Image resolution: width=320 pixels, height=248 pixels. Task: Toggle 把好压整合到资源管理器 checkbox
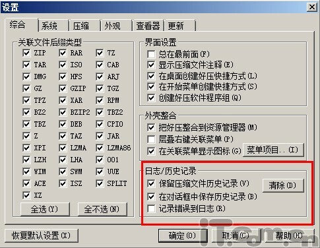click(151, 128)
